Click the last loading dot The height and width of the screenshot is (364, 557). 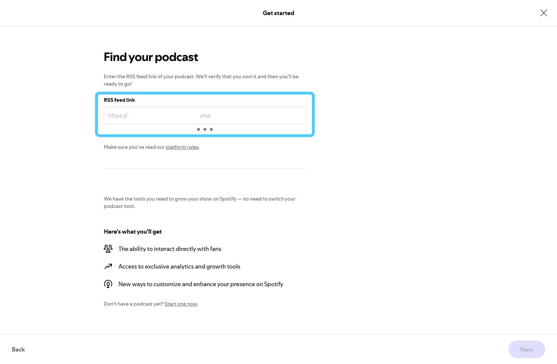[x=211, y=129]
